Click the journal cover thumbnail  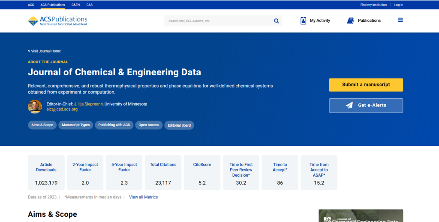(x=361, y=216)
